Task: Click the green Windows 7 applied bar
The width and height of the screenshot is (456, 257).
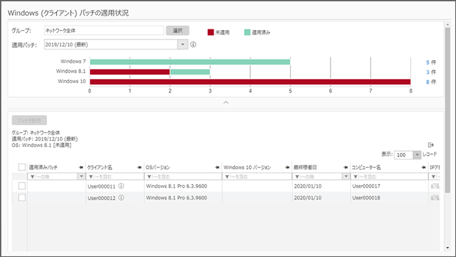Action: click(190, 61)
